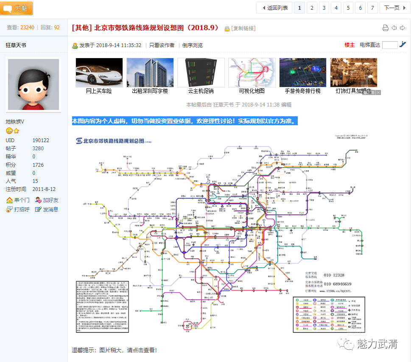Open the 出租深圳写字楼 ad thumbnail
Image resolution: width=411 pixels, height=362 pixels.
pyautogui.click(x=150, y=73)
